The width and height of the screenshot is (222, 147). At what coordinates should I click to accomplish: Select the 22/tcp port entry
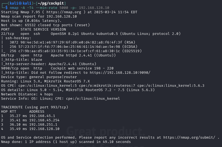(x=8, y=34)
